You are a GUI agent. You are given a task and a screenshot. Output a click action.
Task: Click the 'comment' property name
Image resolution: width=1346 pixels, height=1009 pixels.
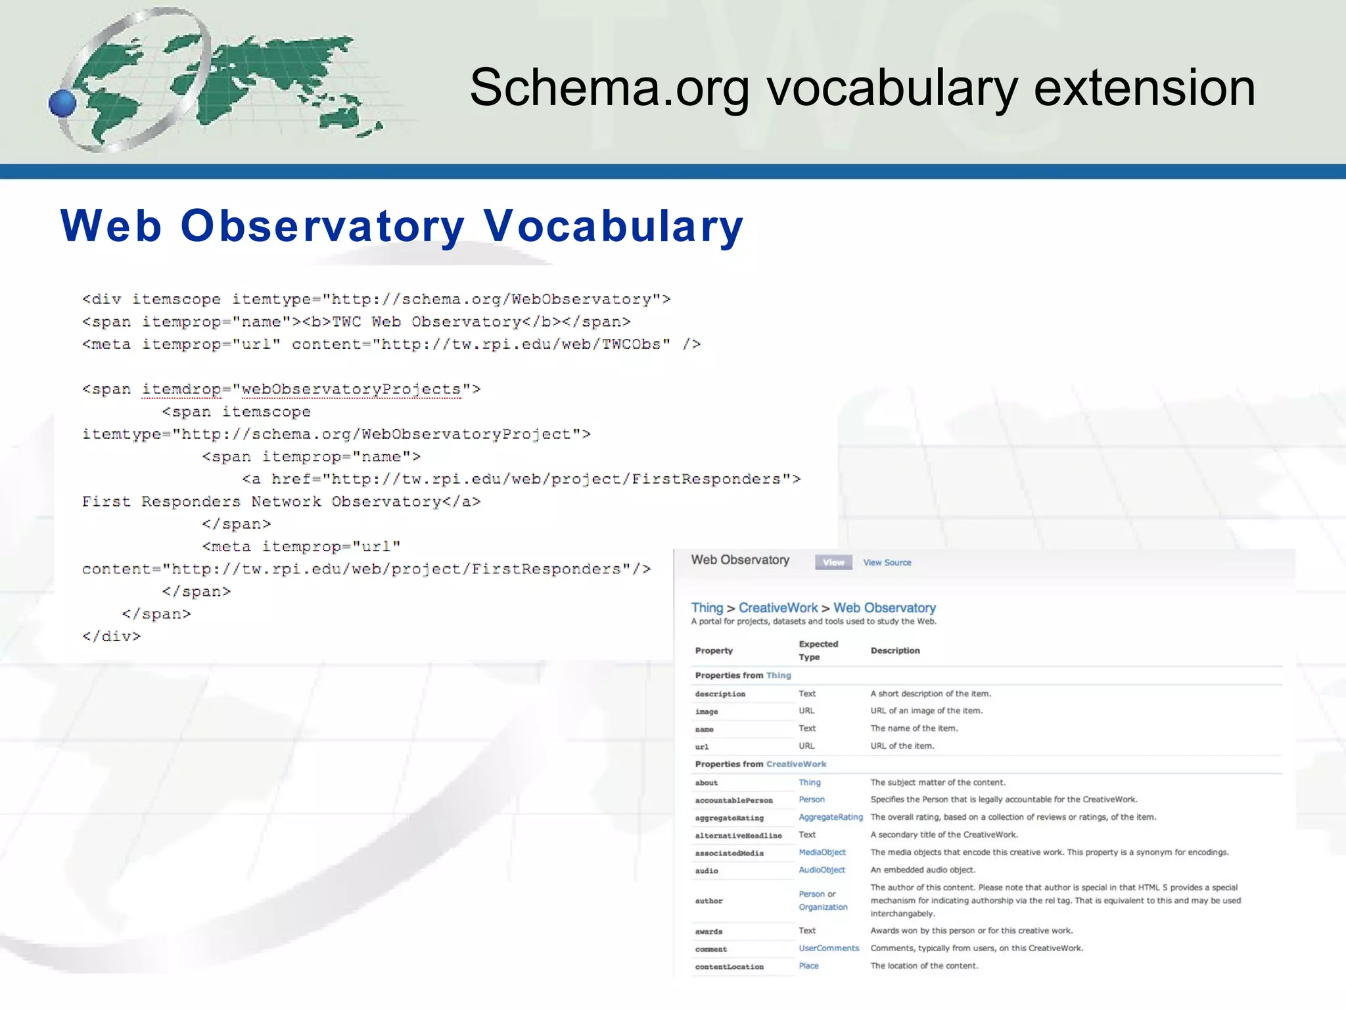(x=711, y=949)
